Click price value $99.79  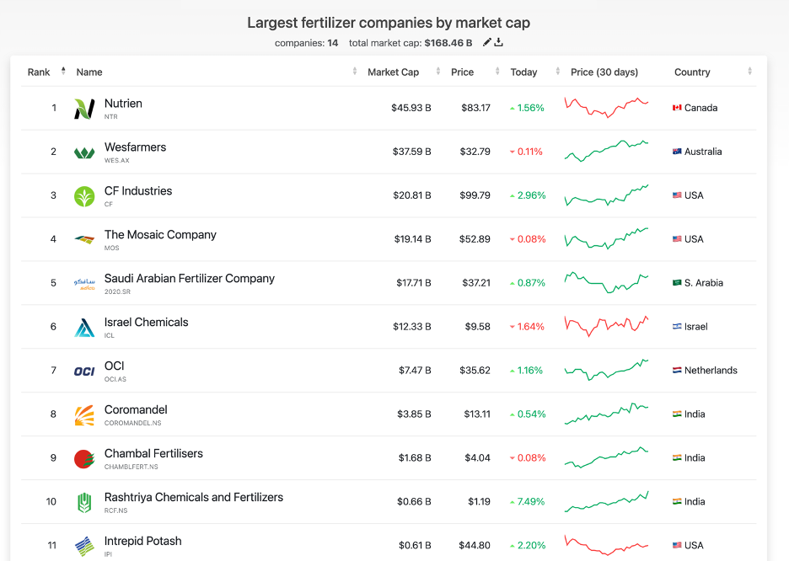pyautogui.click(x=475, y=195)
